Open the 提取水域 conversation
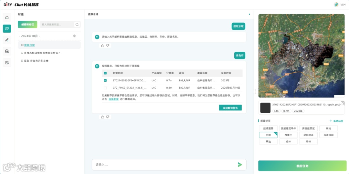This screenshot has width=349, height=174. [49, 45]
